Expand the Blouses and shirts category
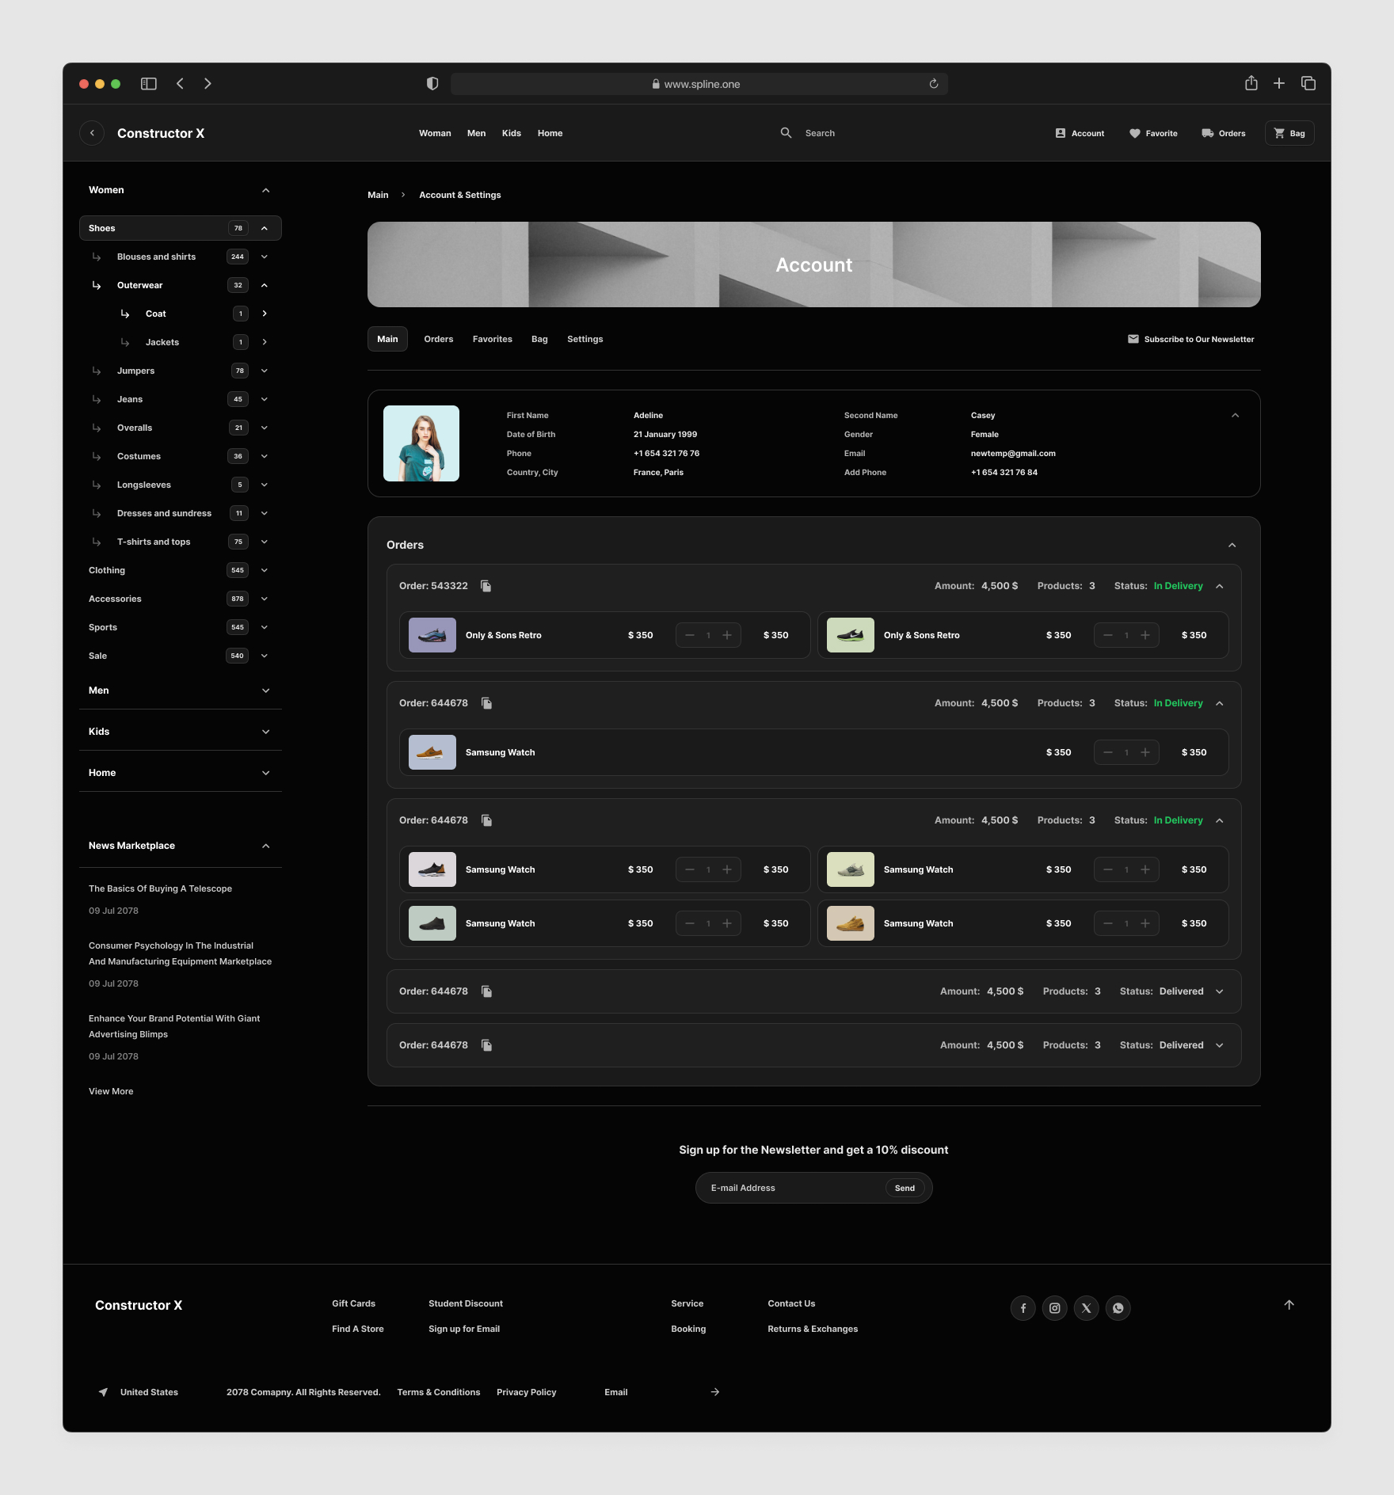 click(x=265, y=257)
